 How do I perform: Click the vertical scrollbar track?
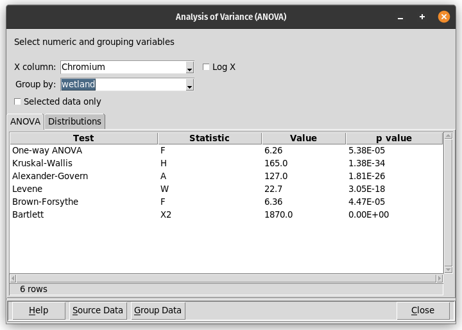448,203
